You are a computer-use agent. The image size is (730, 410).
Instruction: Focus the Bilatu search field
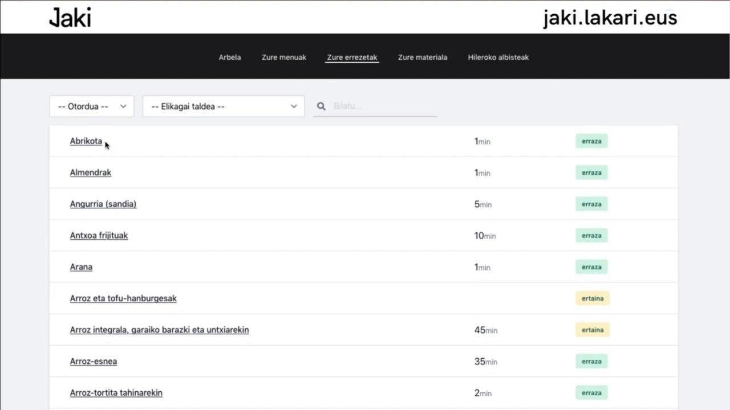(x=383, y=106)
